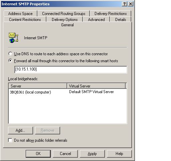The image size is (171, 161).
Task: Click the Apply button
Action: 92,154
